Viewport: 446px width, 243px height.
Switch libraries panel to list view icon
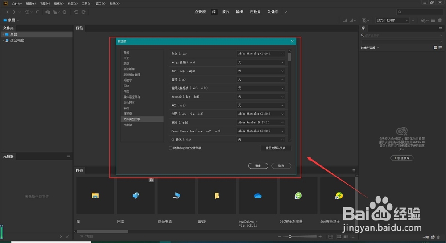440,48
